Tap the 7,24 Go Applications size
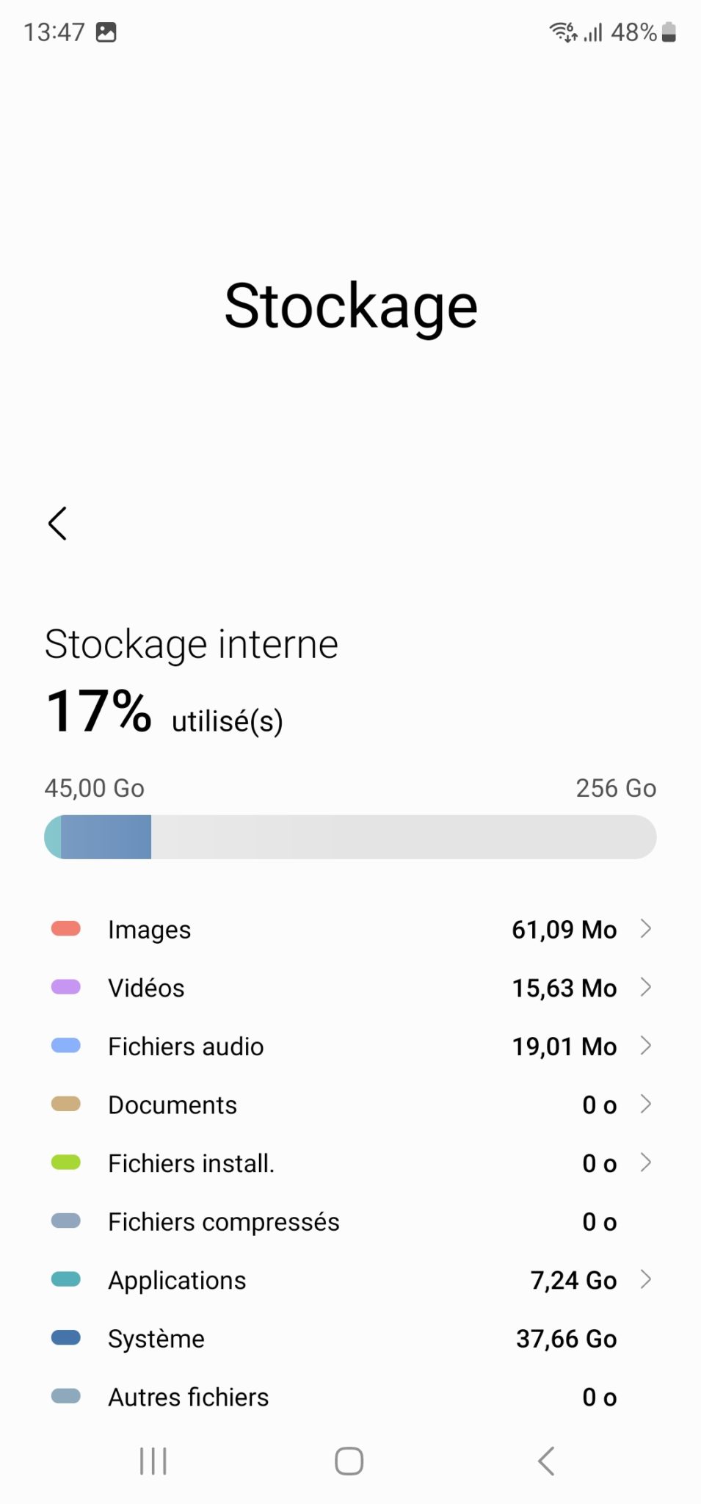Image resolution: width=701 pixels, height=1504 pixels. [573, 1280]
